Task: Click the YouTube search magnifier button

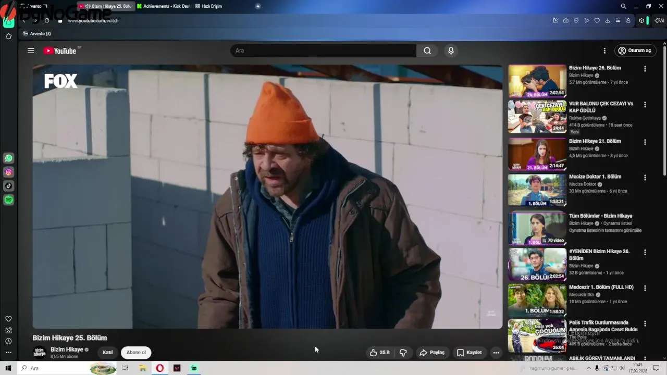Action: click(427, 51)
